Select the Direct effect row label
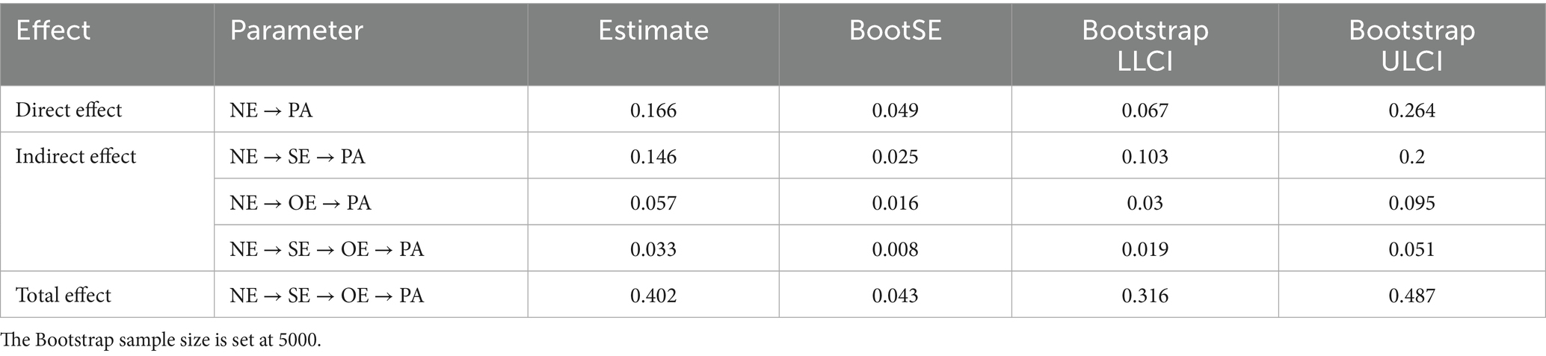The image size is (1546, 356). 69,110
